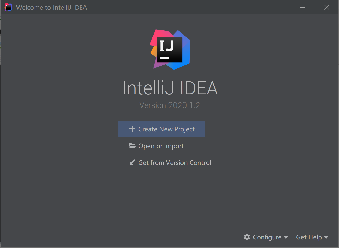Expand the arrow next to Configure
Viewport: 339px width, 248px height.
[x=286, y=238]
